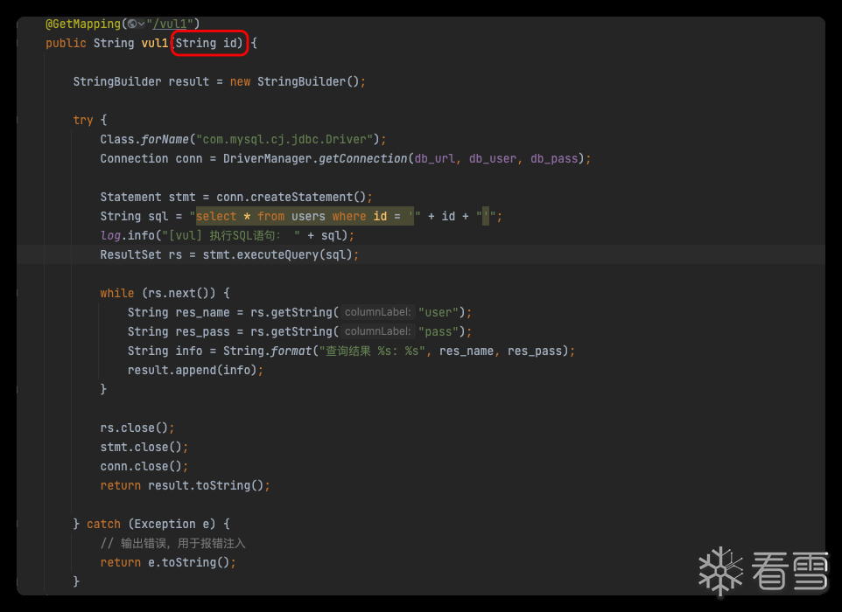The height and width of the screenshot is (612, 842).
Task: Place cursor on the executeQuery(sql) call
Action: click(298, 254)
